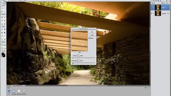Click OK in Dust & Scratches dialog
Viewport: 171px width, 96px height.
pos(92,32)
